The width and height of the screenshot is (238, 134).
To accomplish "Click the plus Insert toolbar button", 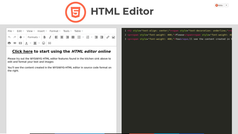I will [21, 37].
